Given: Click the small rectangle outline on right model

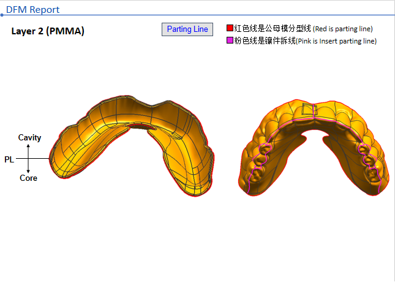Looking at the screenshot, I should click(x=310, y=110).
